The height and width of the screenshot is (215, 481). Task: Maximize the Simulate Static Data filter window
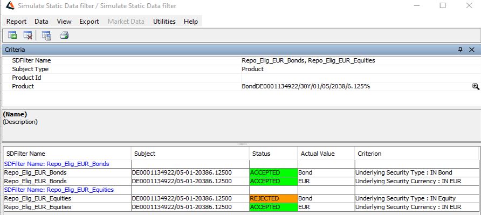pos(443,5)
